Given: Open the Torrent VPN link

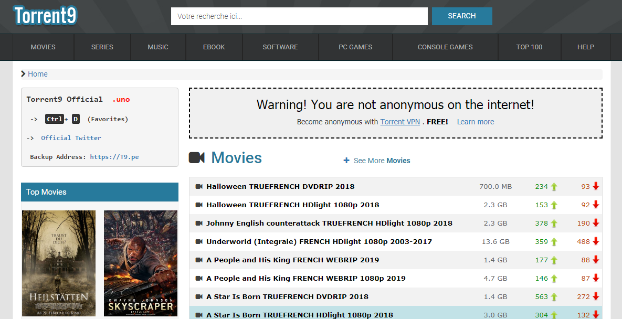Looking at the screenshot, I should point(400,122).
